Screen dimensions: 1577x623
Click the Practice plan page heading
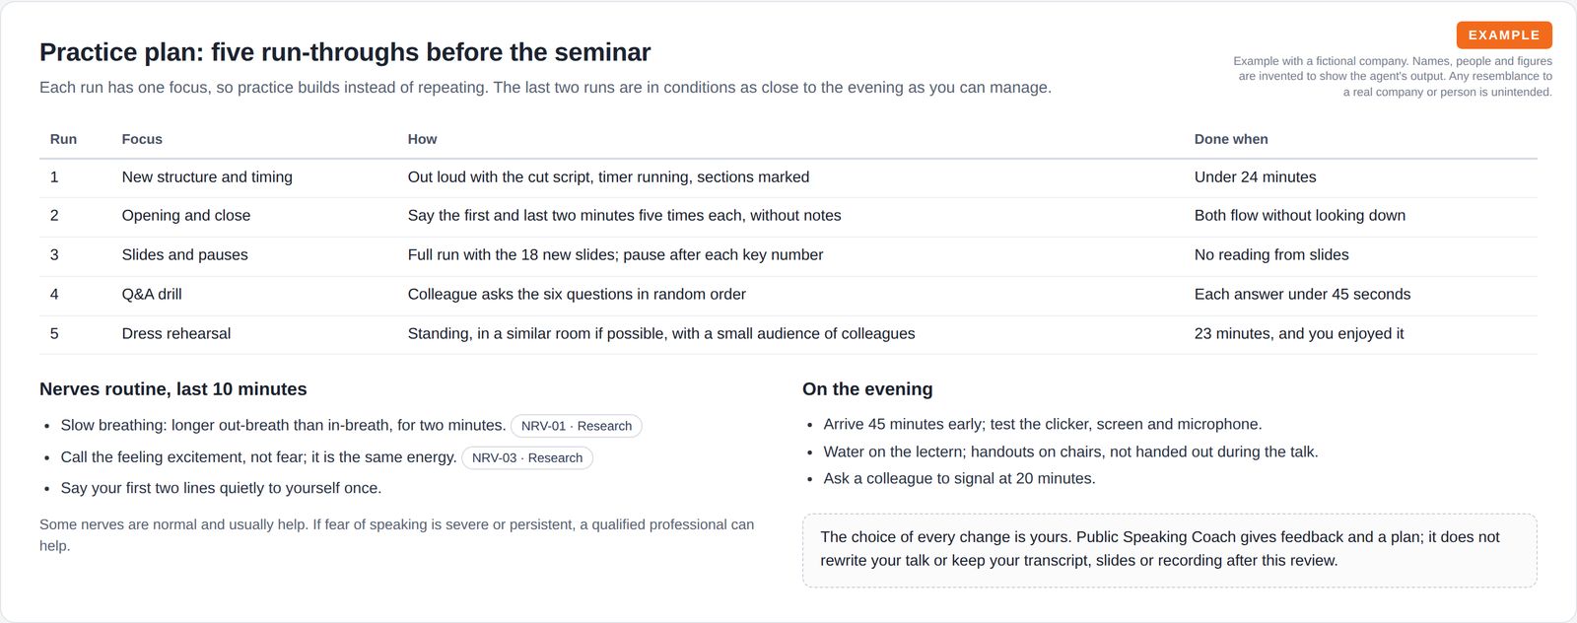[345, 52]
